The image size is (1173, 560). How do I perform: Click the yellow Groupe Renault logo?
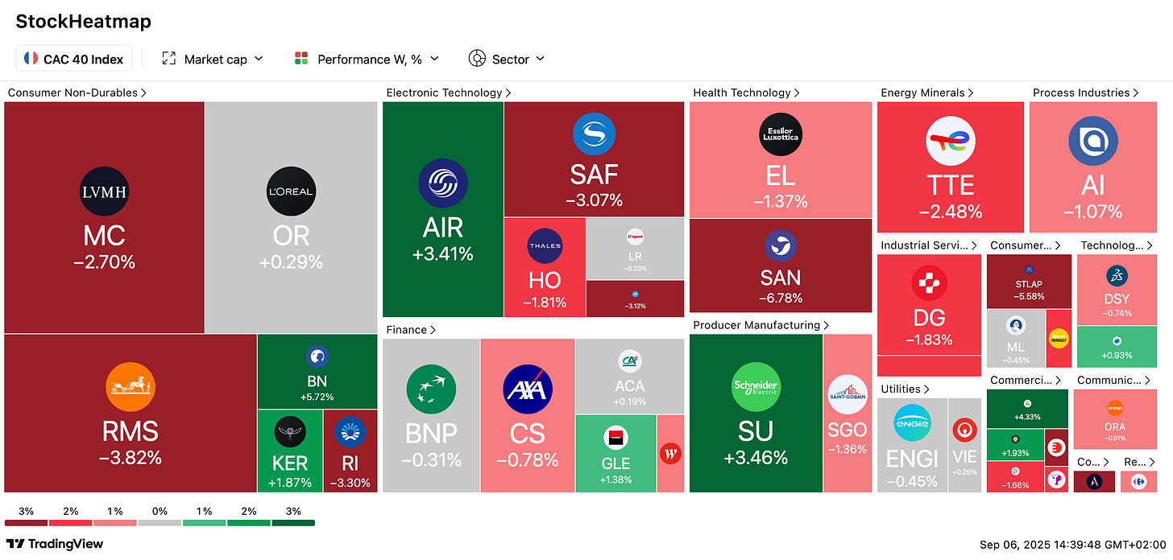click(1058, 339)
